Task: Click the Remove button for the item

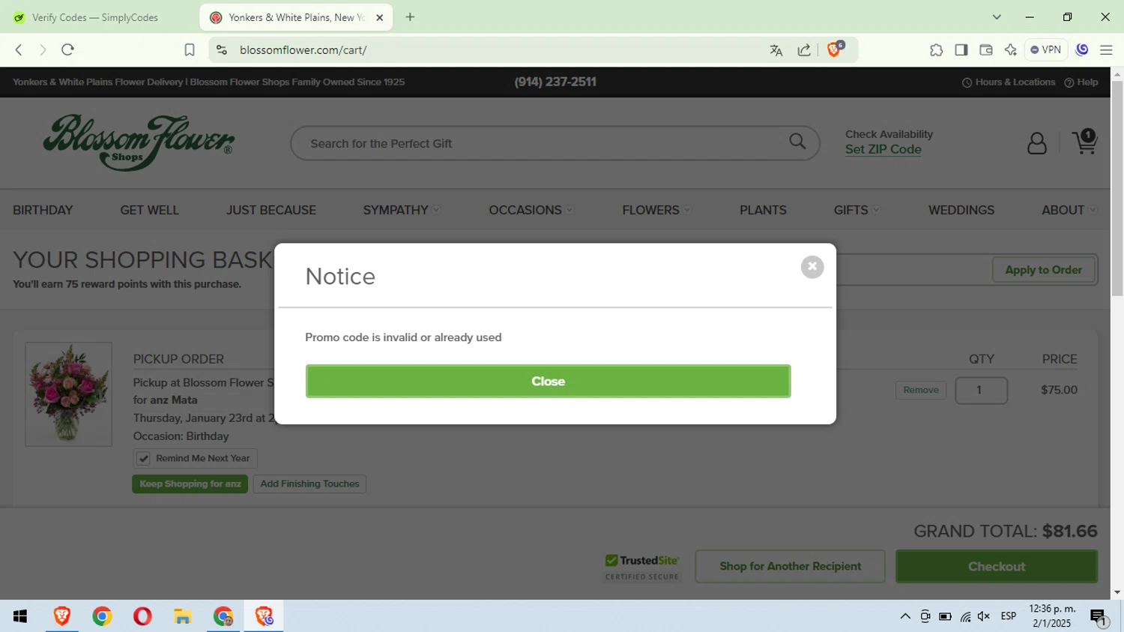Action: pos(920,390)
